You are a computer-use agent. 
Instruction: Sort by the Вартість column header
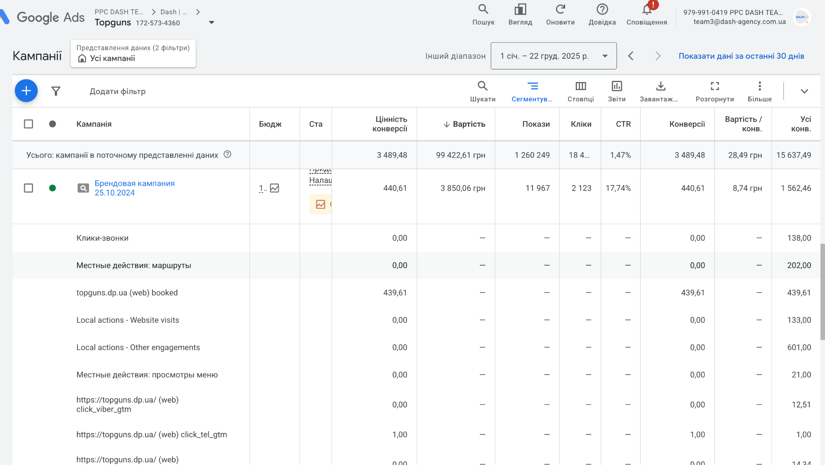tap(468, 124)
